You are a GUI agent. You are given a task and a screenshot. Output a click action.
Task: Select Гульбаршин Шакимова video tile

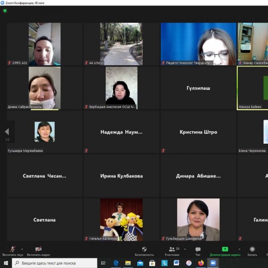[198, 220]
